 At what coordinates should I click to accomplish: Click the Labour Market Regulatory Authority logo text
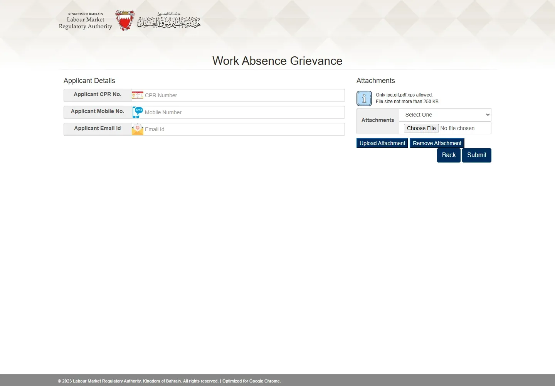(x=86, y=21)
